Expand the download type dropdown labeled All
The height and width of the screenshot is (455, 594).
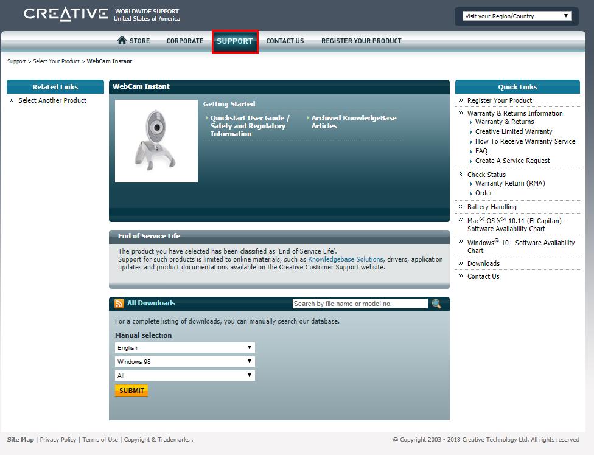[184, 375]
